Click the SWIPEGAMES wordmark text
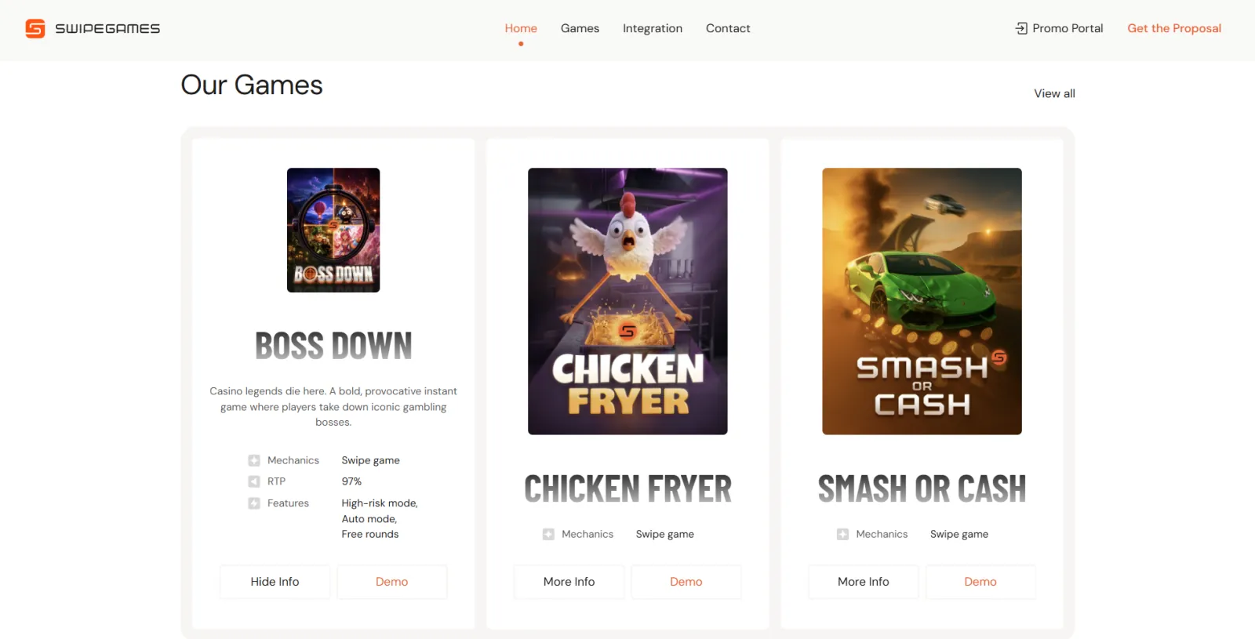Screen dimensions: 1255x639 tap(107, 29)
